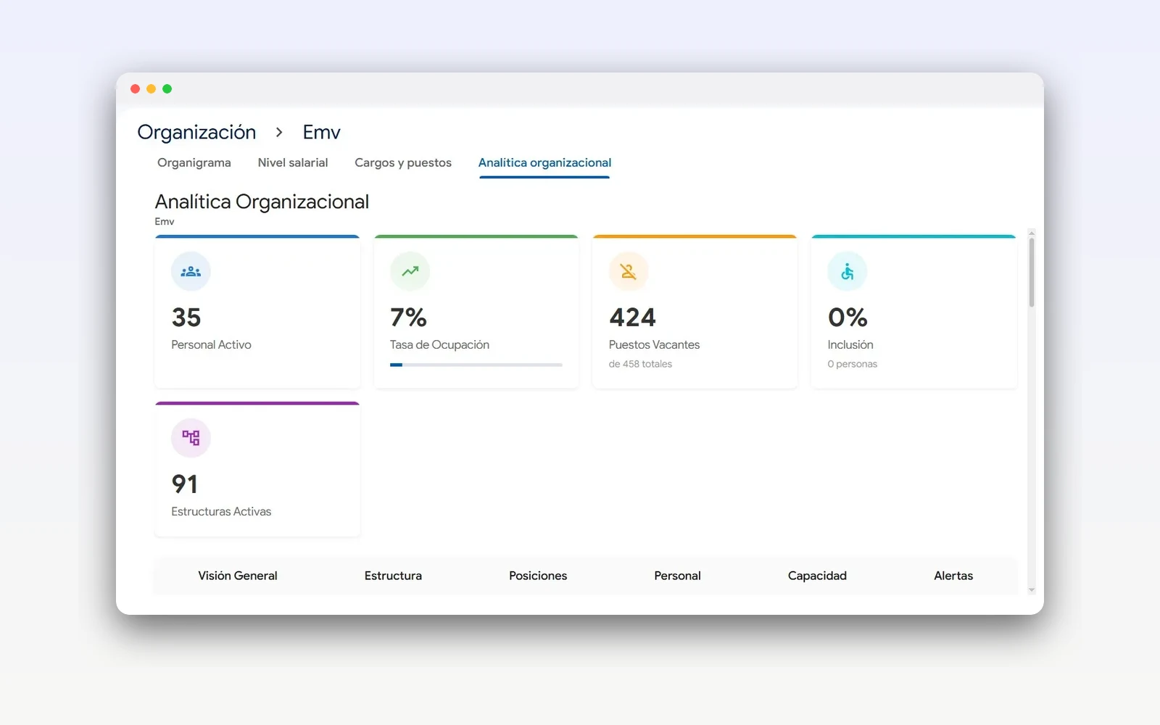The image size is (1160, 725).
Task: Click the Puestos Vacantes person-off icon
Action: point(629,272)
